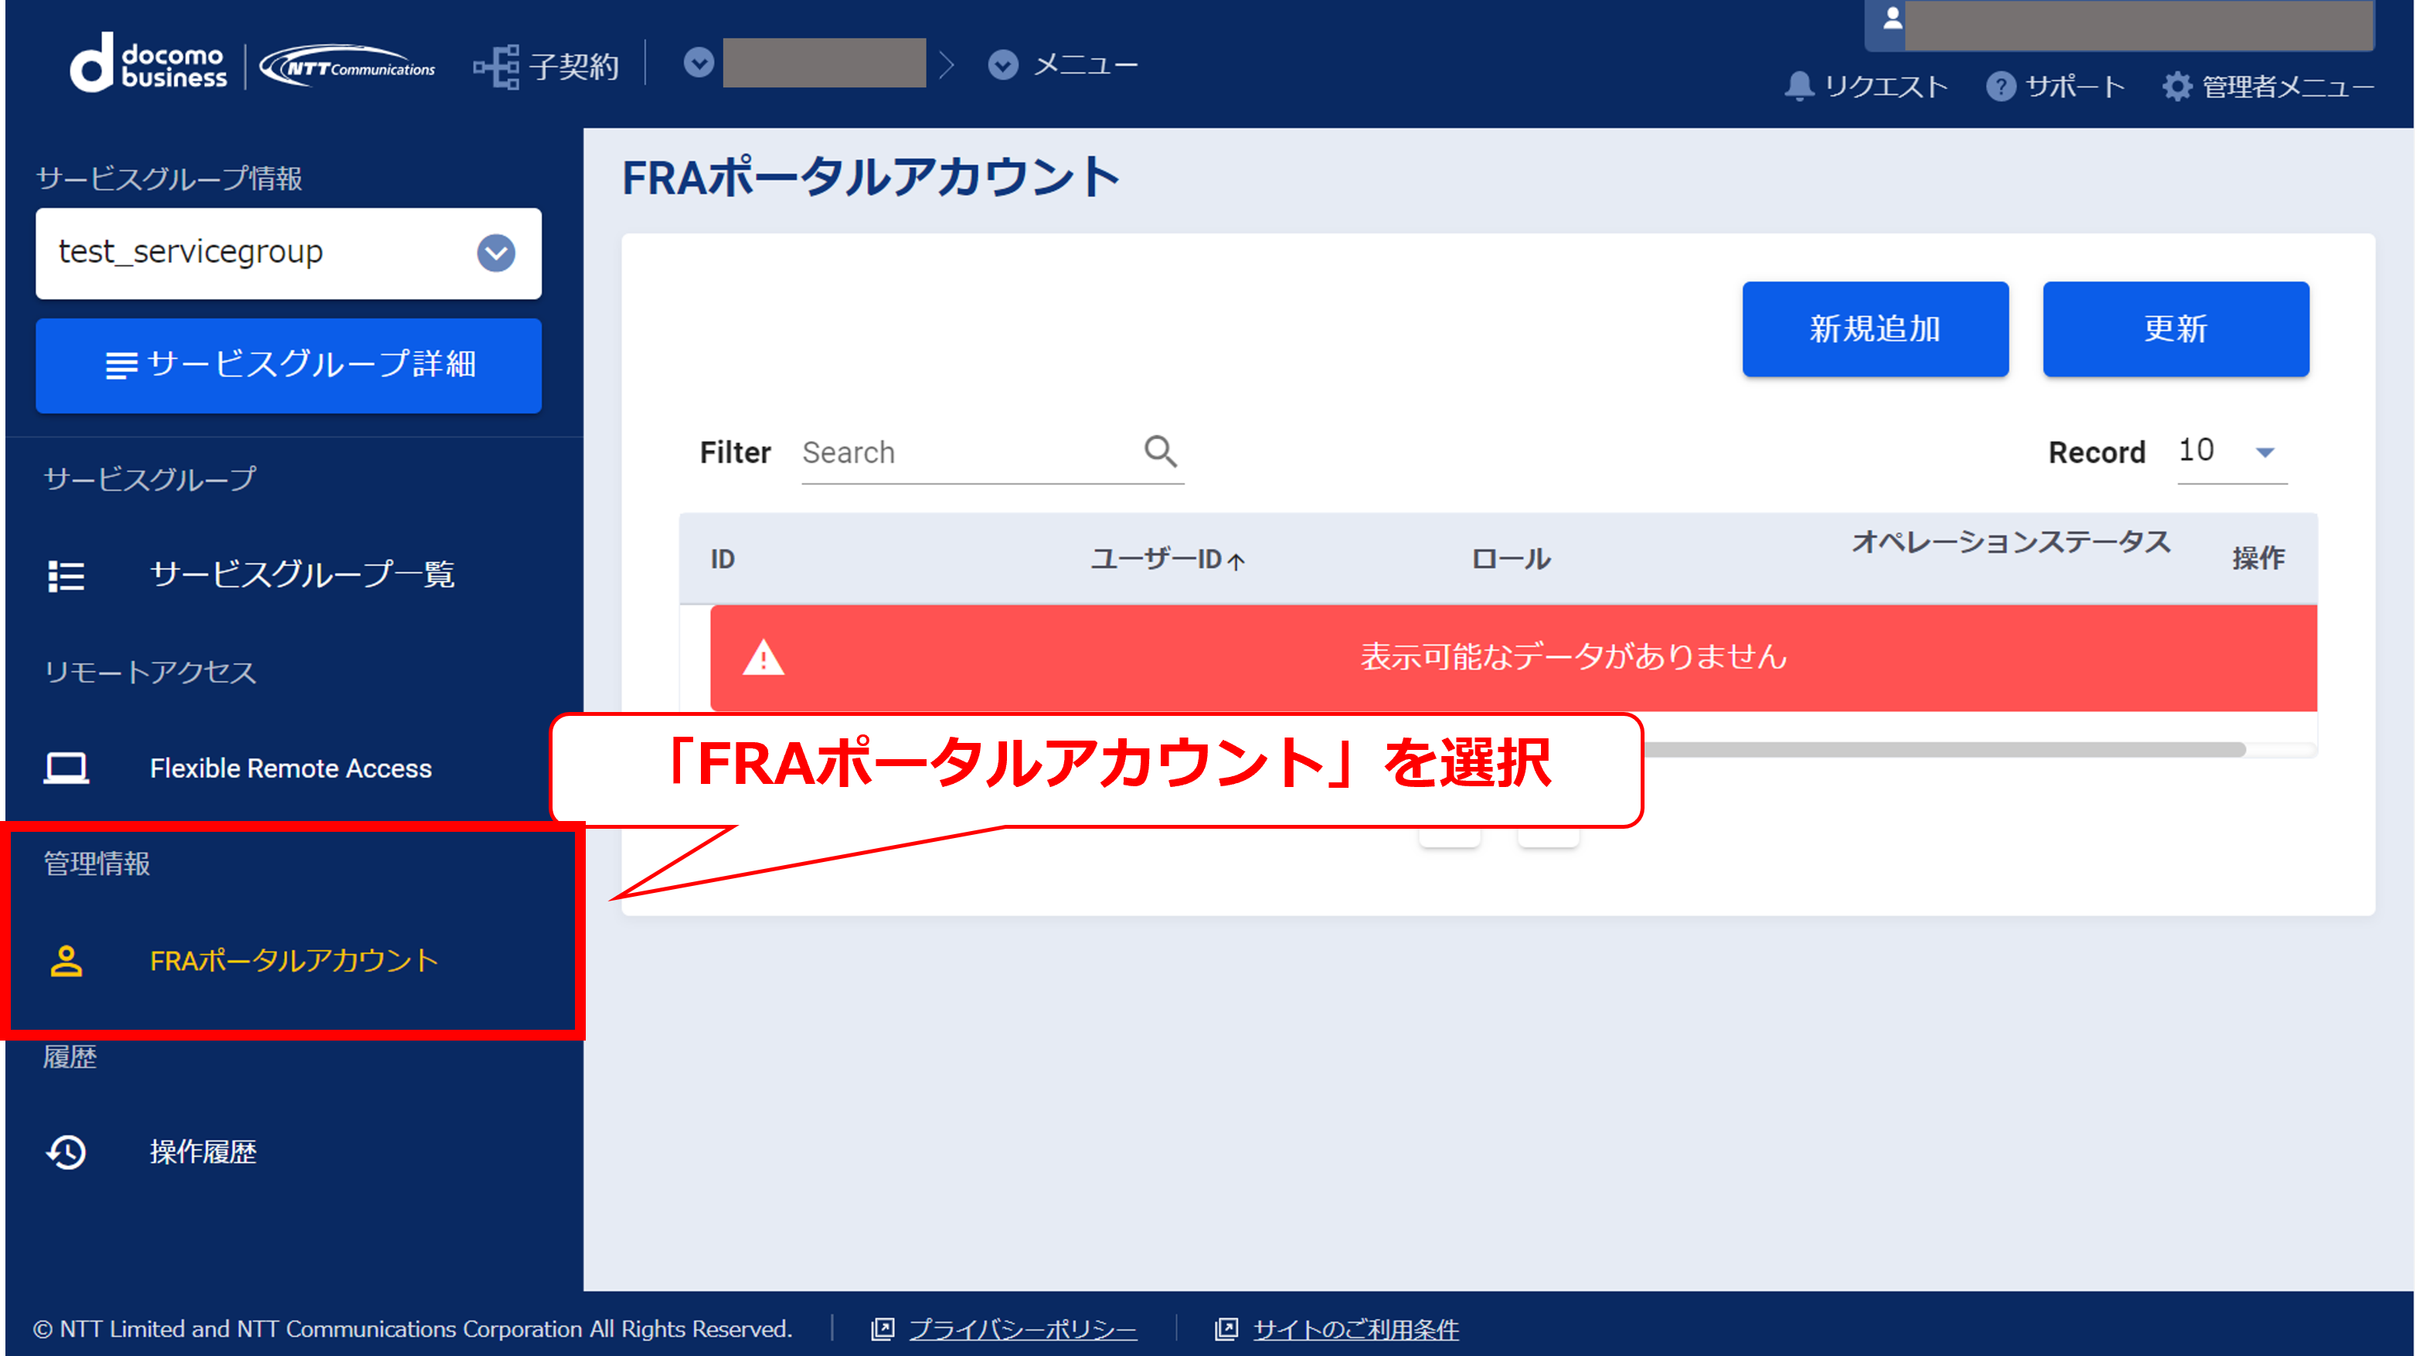Screen dimensions: 2415x1356
Task: Click オペレーションステータス column header
Action: click(2011, 541)
